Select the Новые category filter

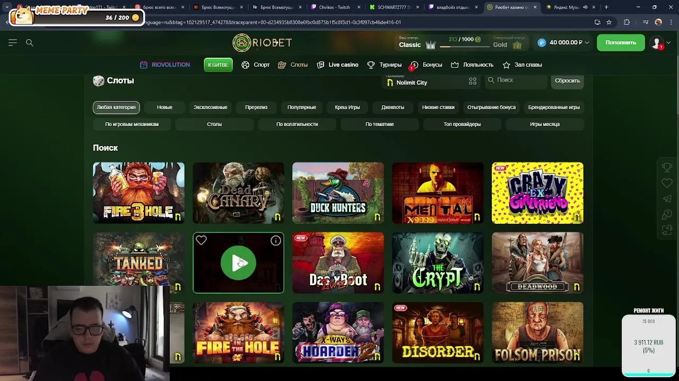164,107
